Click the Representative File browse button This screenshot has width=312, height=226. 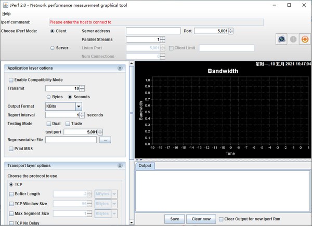[x=105, y=140]
